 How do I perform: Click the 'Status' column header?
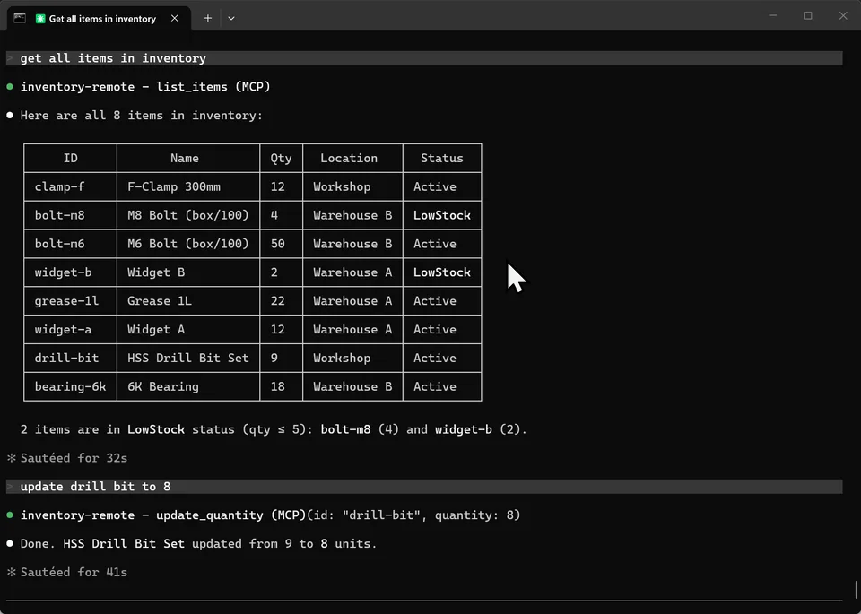tap(442, 158)
